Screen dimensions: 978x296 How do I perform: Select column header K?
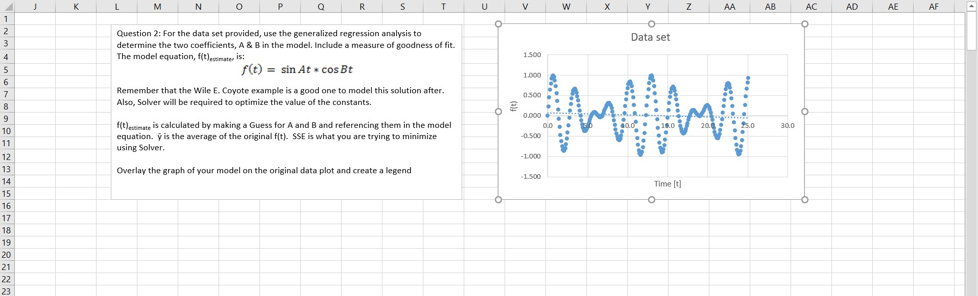[x=76, y=7]
